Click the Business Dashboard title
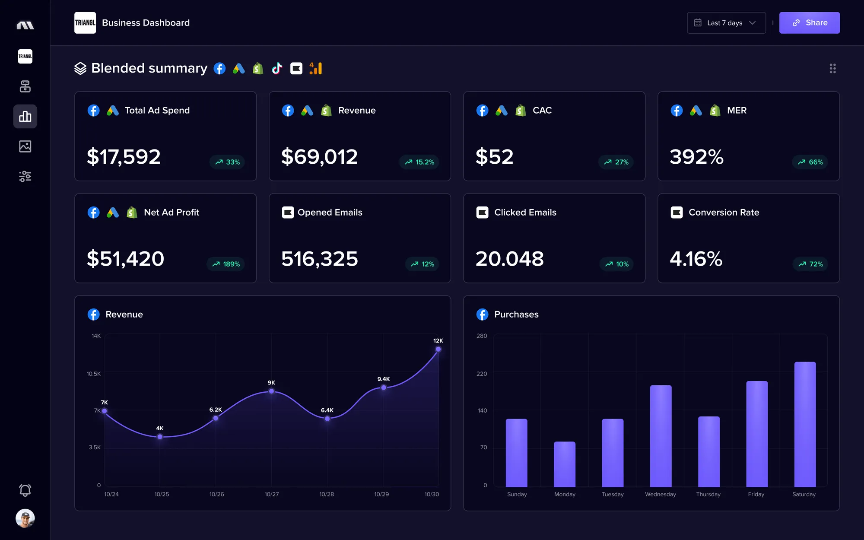Image resolution: width=864 pixels, height=540 pixels. (x=146, y=23)
